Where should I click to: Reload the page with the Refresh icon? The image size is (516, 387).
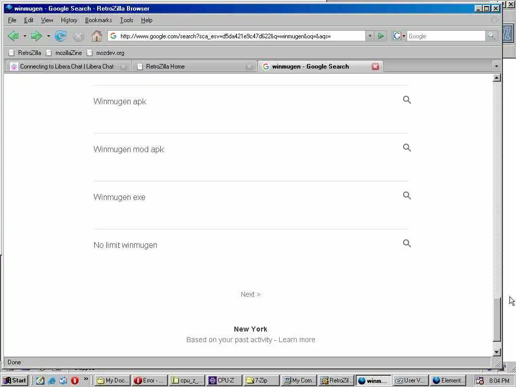tap(60, 36)
